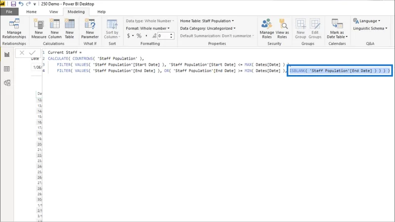The height and width of the screenshot is (222, 395).
Task: Redo the last undone action
Action: (28, 4)
